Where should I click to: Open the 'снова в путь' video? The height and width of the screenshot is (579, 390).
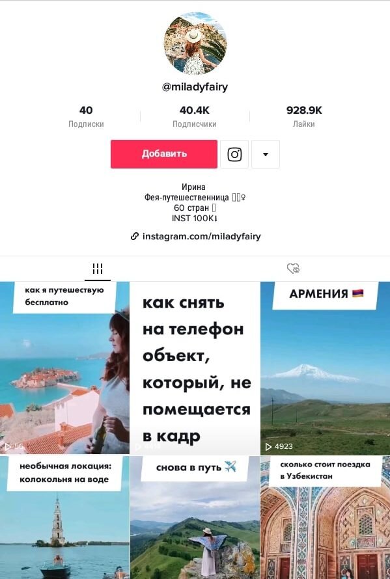tap(195, 517)
